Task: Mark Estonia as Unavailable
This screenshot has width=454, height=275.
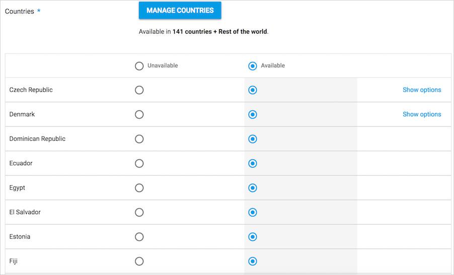Action: click(x=139, y=237)
